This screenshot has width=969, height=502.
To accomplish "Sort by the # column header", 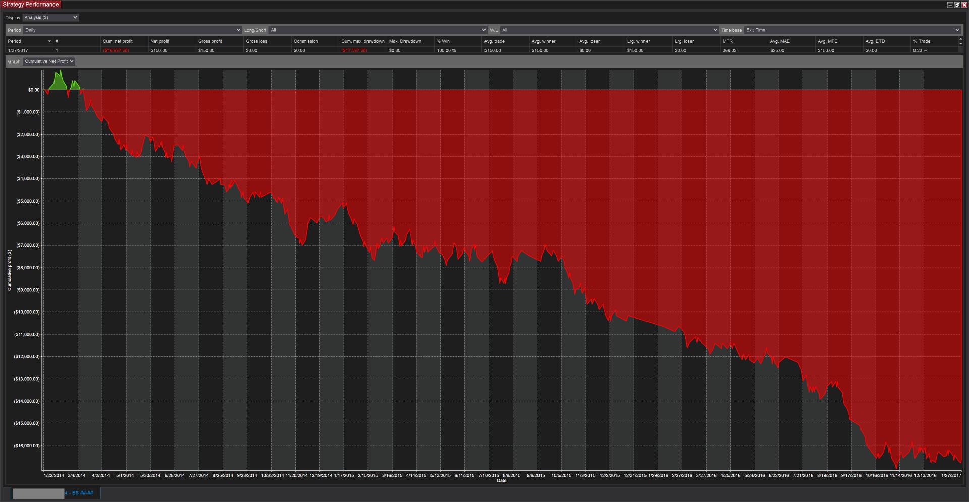I will (77, 41).
